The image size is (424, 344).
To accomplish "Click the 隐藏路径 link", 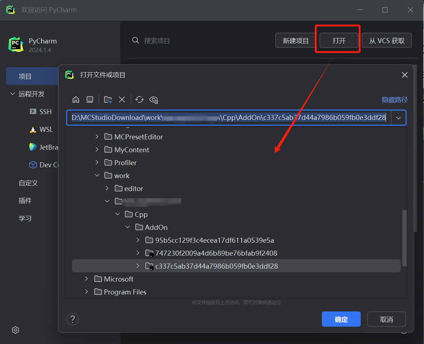I will pyautogui.click(x=395, y=100).
